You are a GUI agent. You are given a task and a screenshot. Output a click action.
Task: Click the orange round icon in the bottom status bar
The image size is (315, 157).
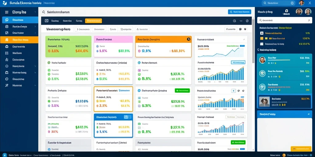284,155
